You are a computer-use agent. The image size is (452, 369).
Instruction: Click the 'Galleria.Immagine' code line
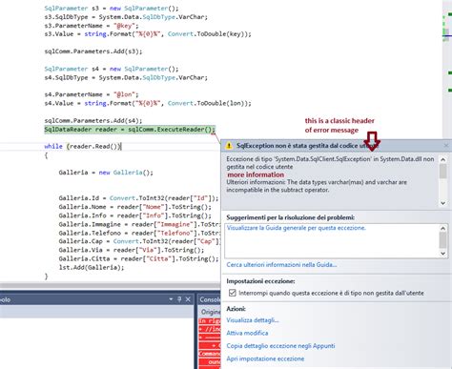(139, 224)
